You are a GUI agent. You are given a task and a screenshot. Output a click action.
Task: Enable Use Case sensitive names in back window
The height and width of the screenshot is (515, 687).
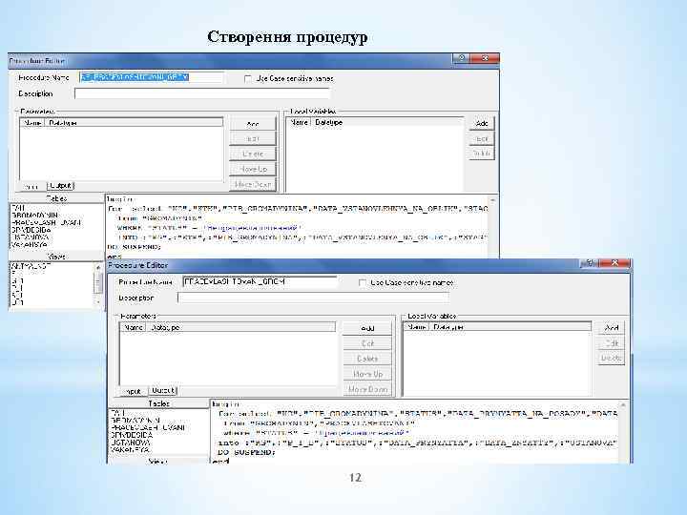coord(247,78)
